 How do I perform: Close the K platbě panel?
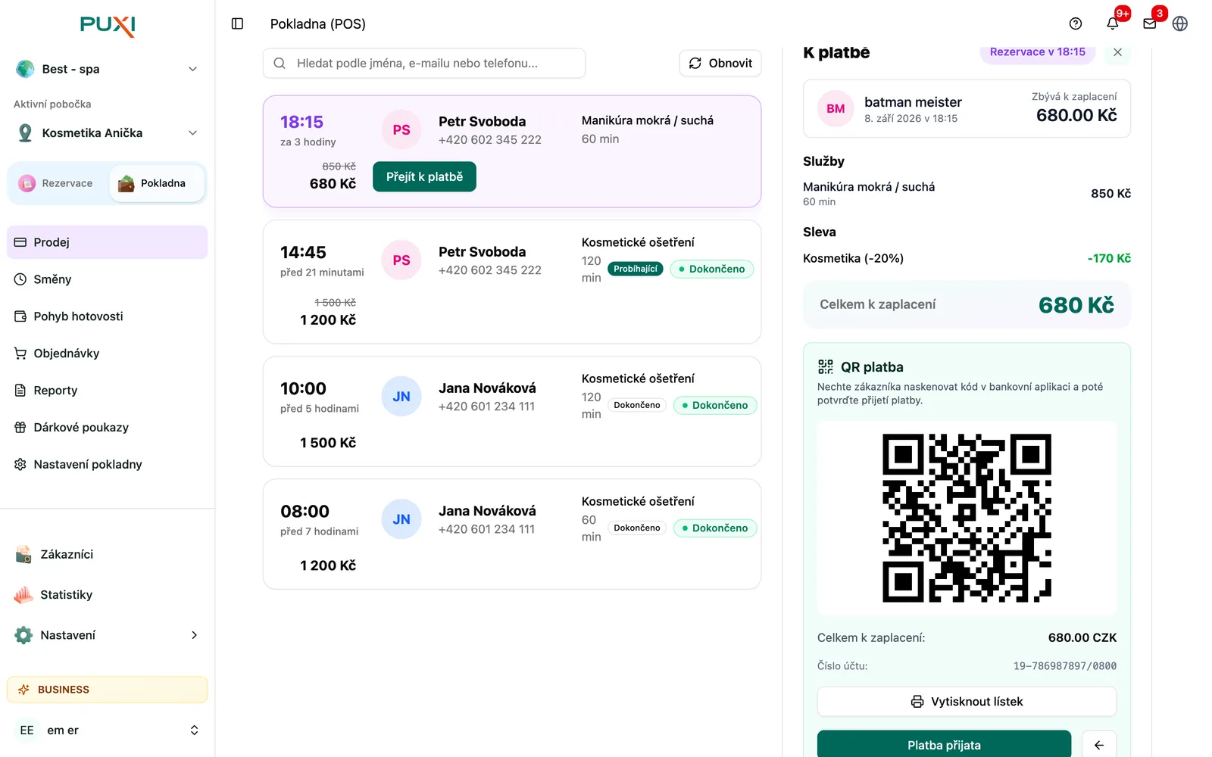click(x=1117, y=52)
